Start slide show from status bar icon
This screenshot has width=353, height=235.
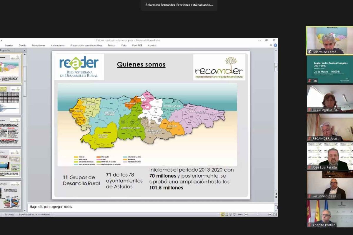[234, 214]
